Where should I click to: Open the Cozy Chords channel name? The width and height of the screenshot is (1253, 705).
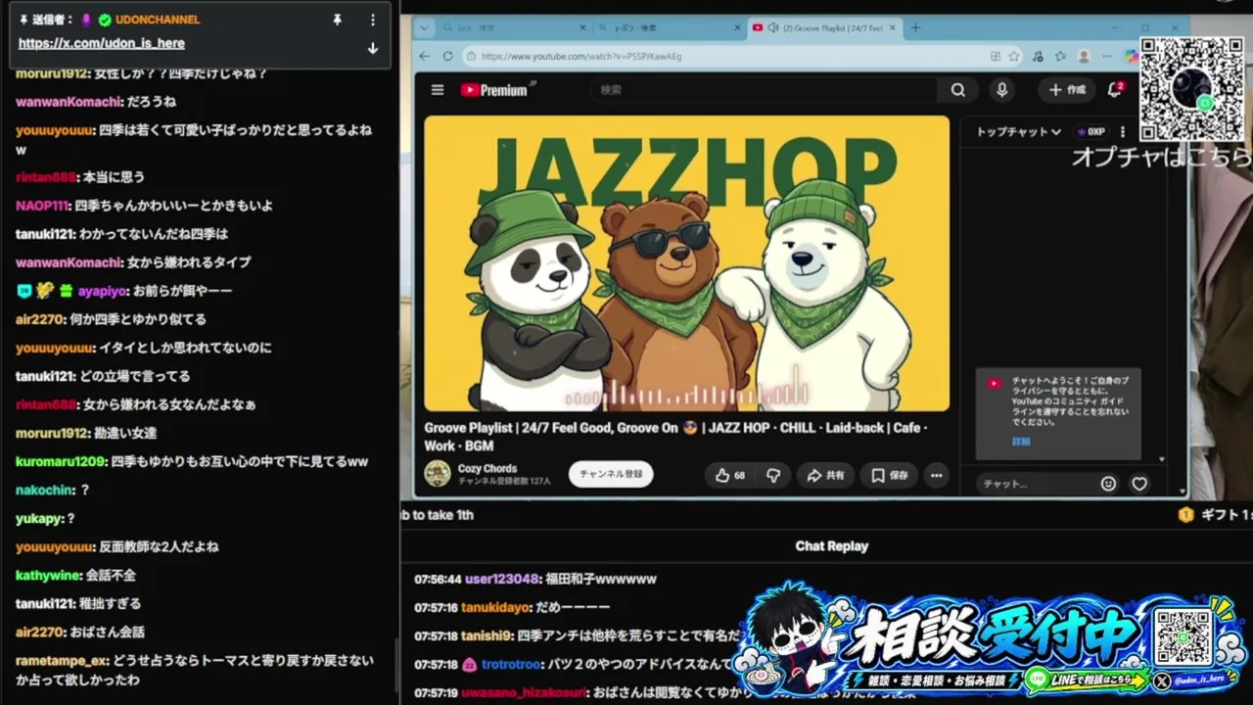pos(487,468)
